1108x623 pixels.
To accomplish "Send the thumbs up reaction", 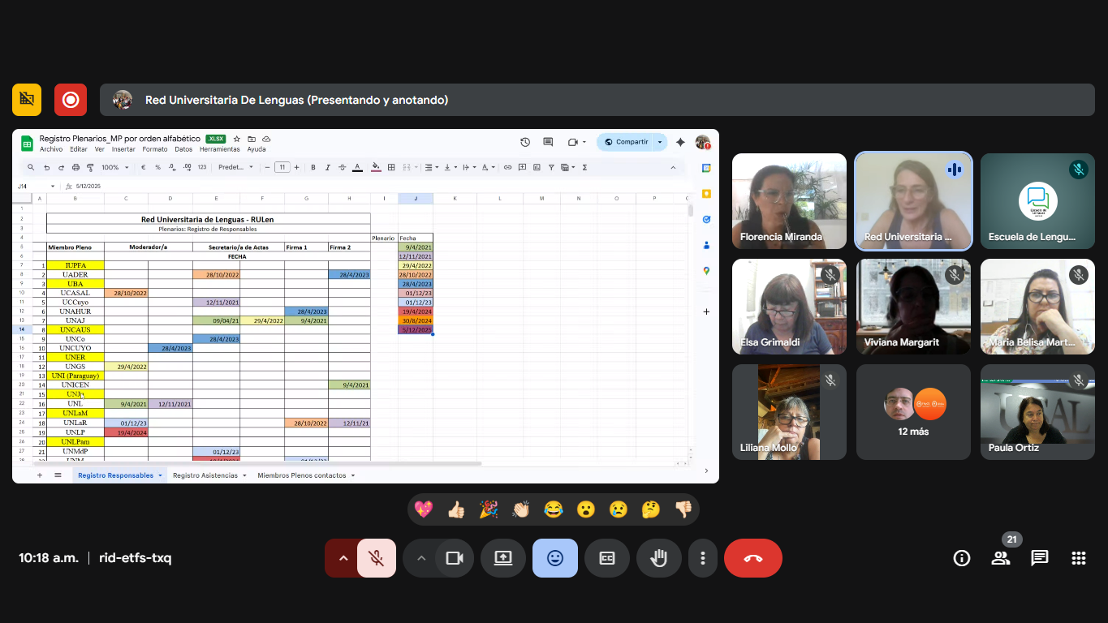I will 456,509.
